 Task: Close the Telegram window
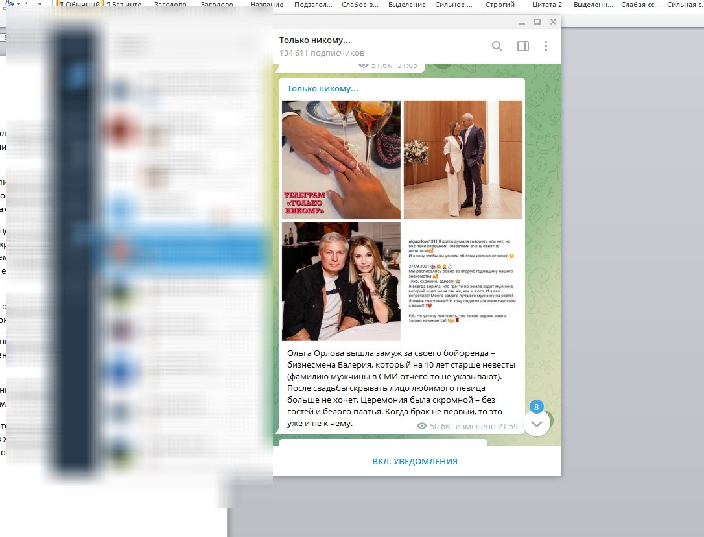[x=553, y=21]
